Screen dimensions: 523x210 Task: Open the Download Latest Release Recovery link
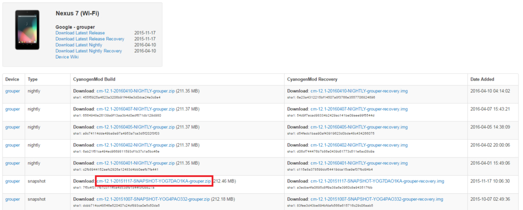click(90, 39)
